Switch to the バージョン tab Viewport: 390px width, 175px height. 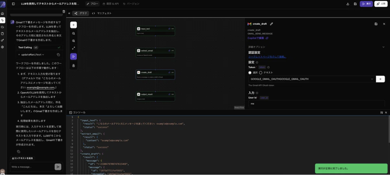131,4
